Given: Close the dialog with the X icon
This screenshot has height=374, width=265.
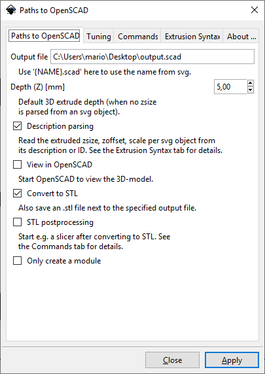Looking at the screenshot, I should pos(255,10).
